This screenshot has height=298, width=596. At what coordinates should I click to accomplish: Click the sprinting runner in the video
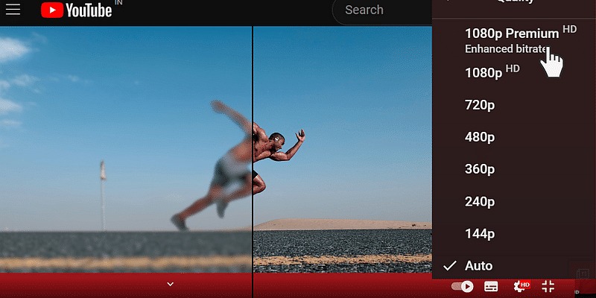[x=276, y=149]
